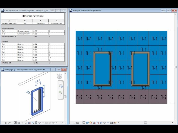
Task: Click the 3D view scroll down arrow
Action: click(65, 120)
